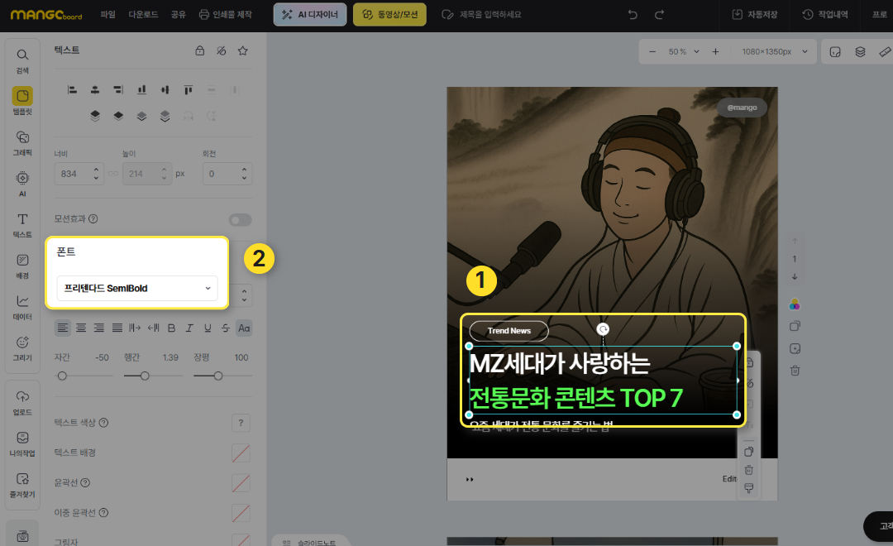Viewport: 893px width, 546px height.
Task: Click the lock icon in the 텍스트 panel
Action: point(199,50)
